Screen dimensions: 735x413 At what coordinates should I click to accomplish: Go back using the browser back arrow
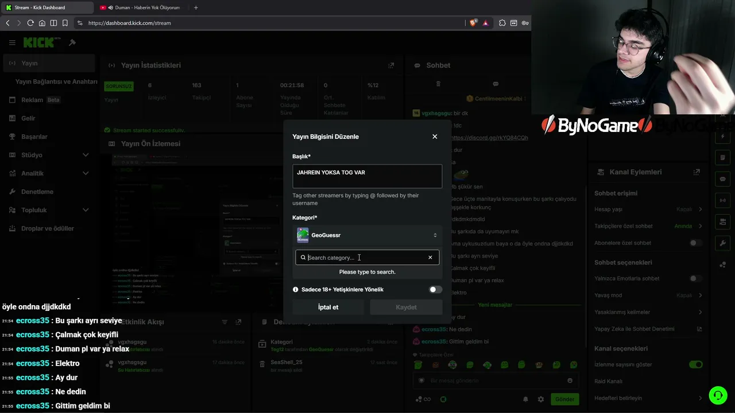point(7,23)
